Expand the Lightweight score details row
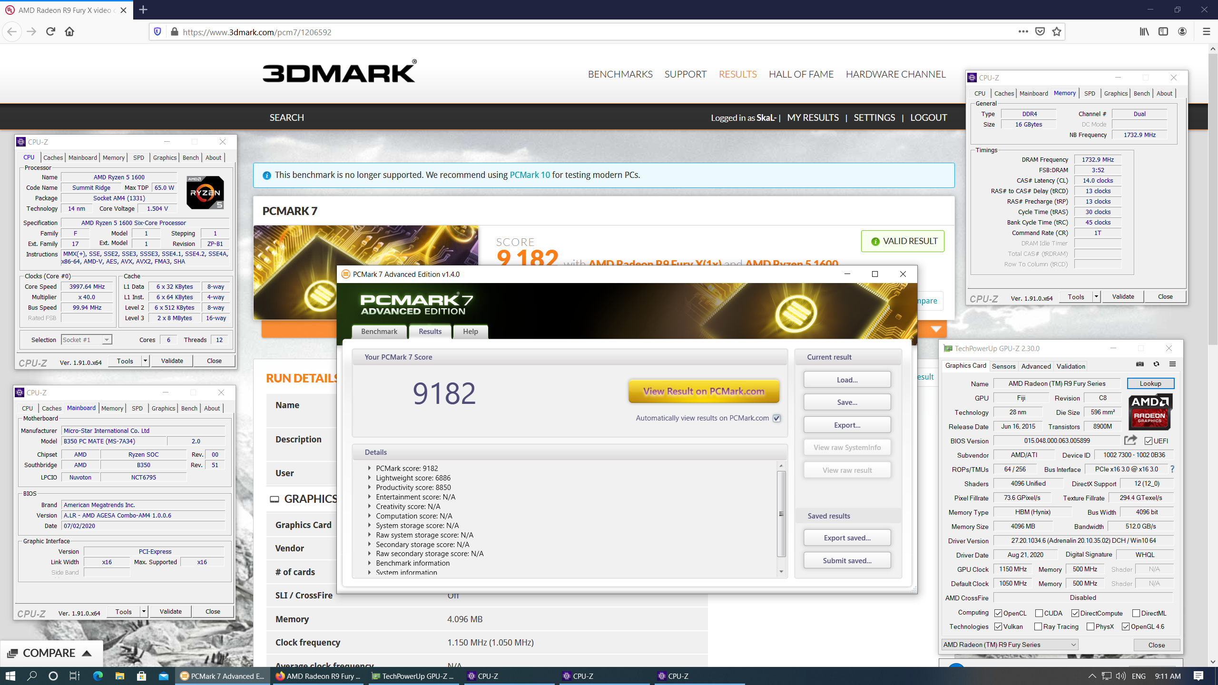The image size is (1218, 685). (x=369, y=478)
